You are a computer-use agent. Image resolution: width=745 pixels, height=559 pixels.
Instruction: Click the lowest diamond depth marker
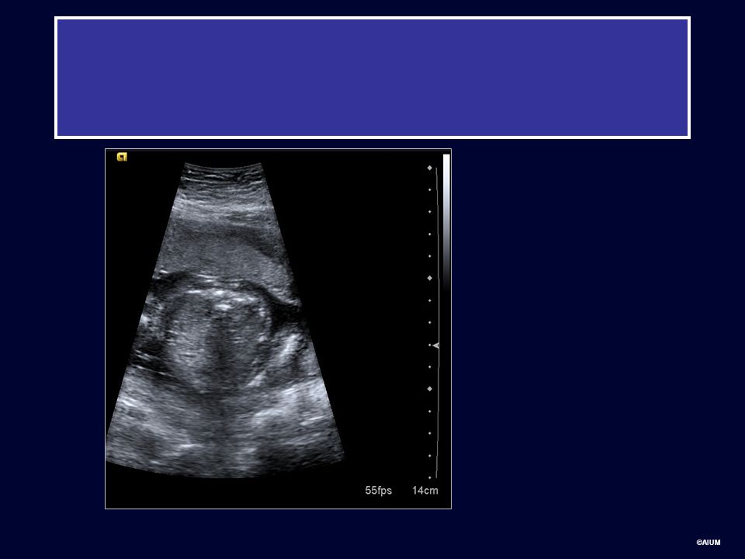[x=429, y=389]
